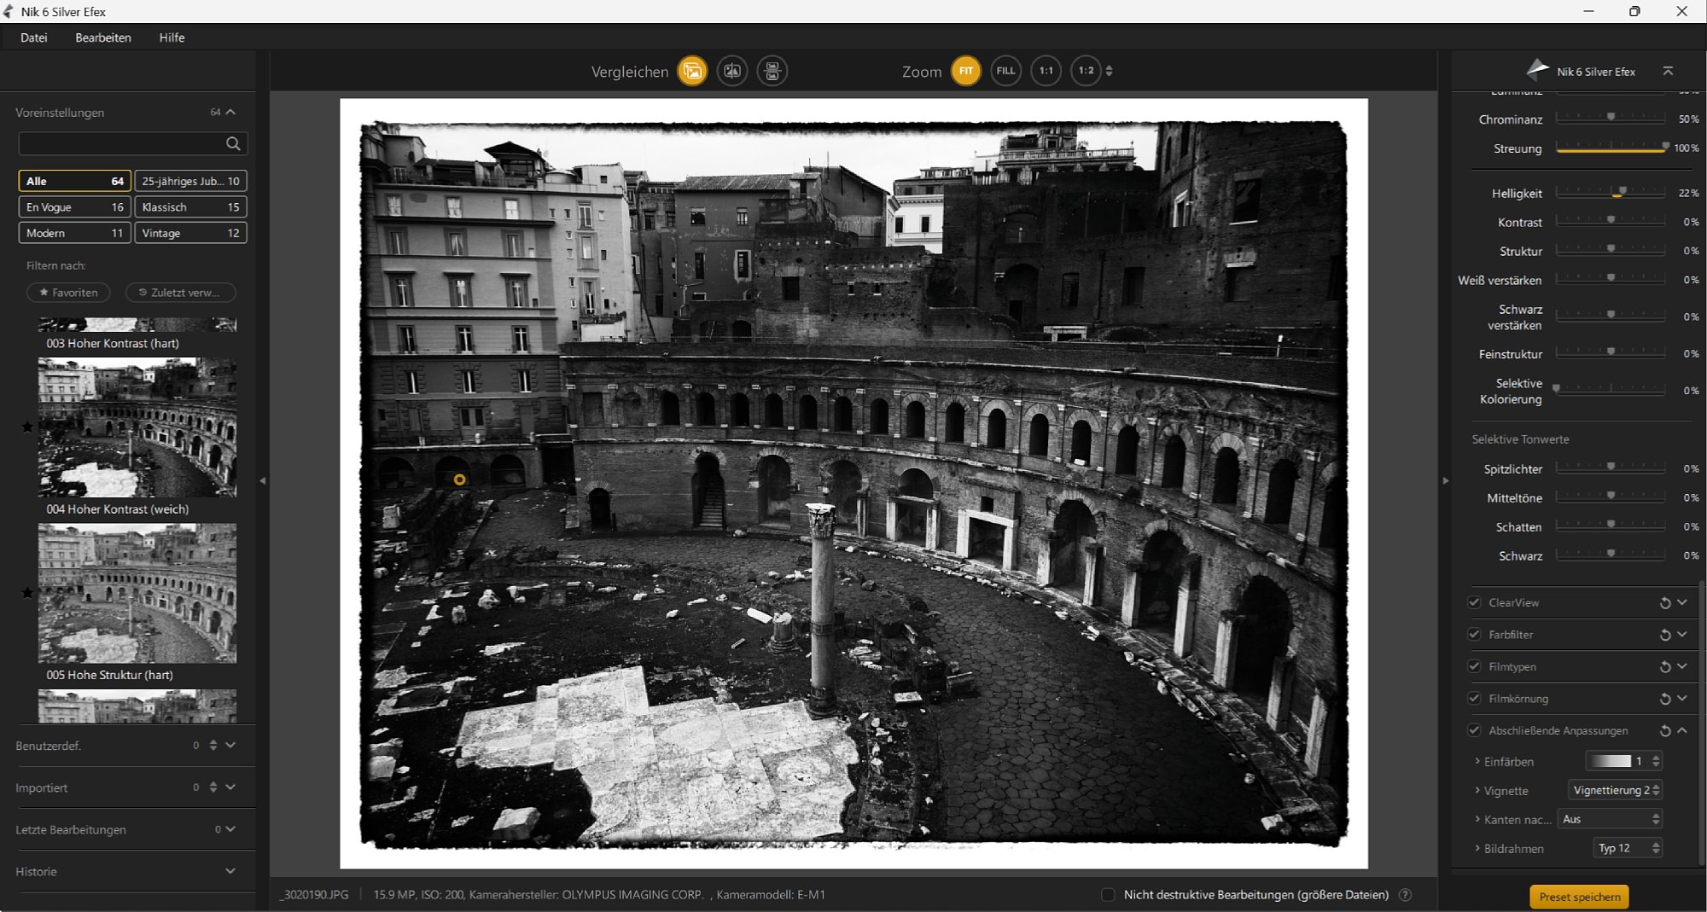
Task: Reset the Farbfilter section
Action: coord(1664,635)
